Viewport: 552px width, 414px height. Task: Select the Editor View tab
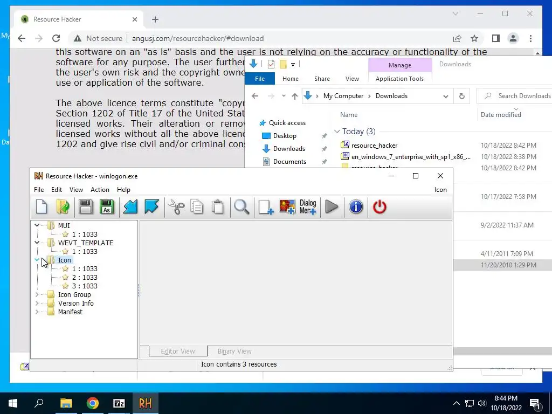point(178,351)
